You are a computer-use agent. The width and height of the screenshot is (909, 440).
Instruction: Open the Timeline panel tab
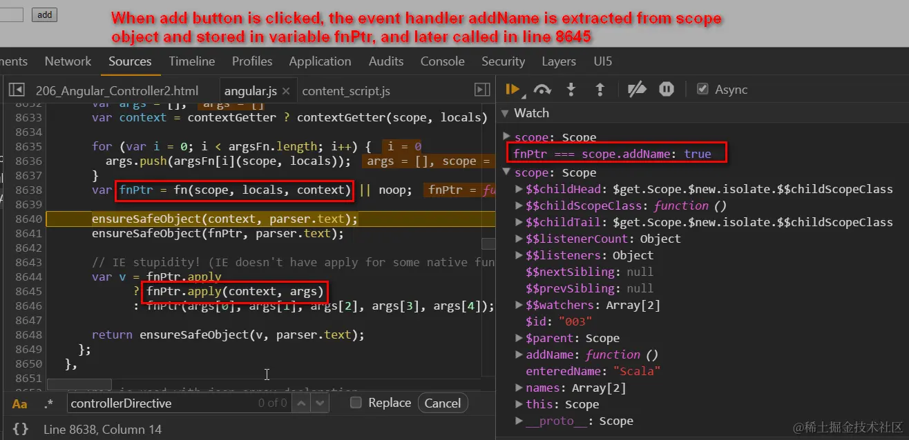pyautogui.click(x=191, y=61)
